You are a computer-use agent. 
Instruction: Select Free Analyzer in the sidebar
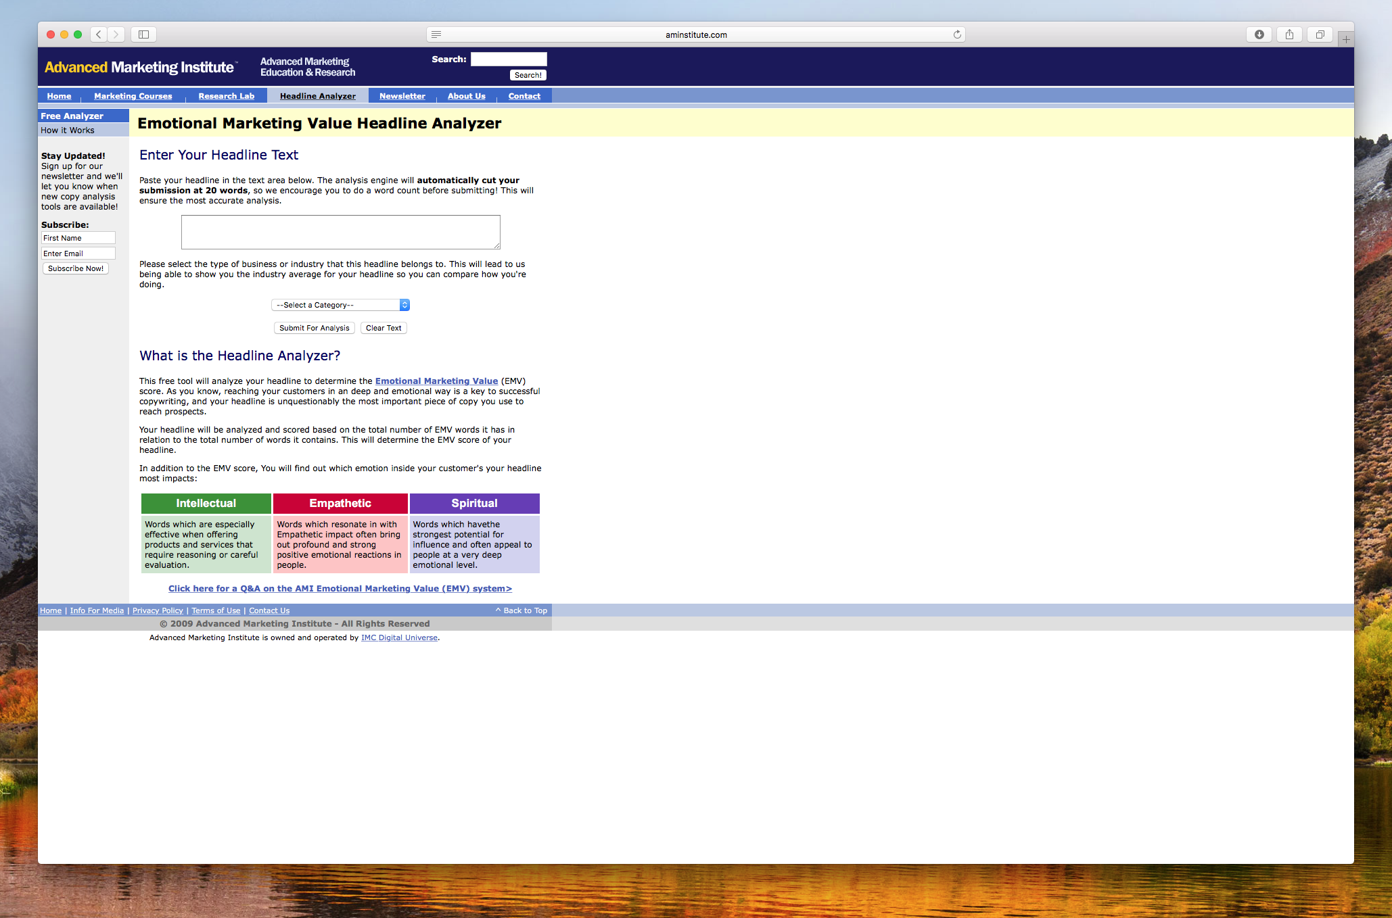[x=83, y=116]
